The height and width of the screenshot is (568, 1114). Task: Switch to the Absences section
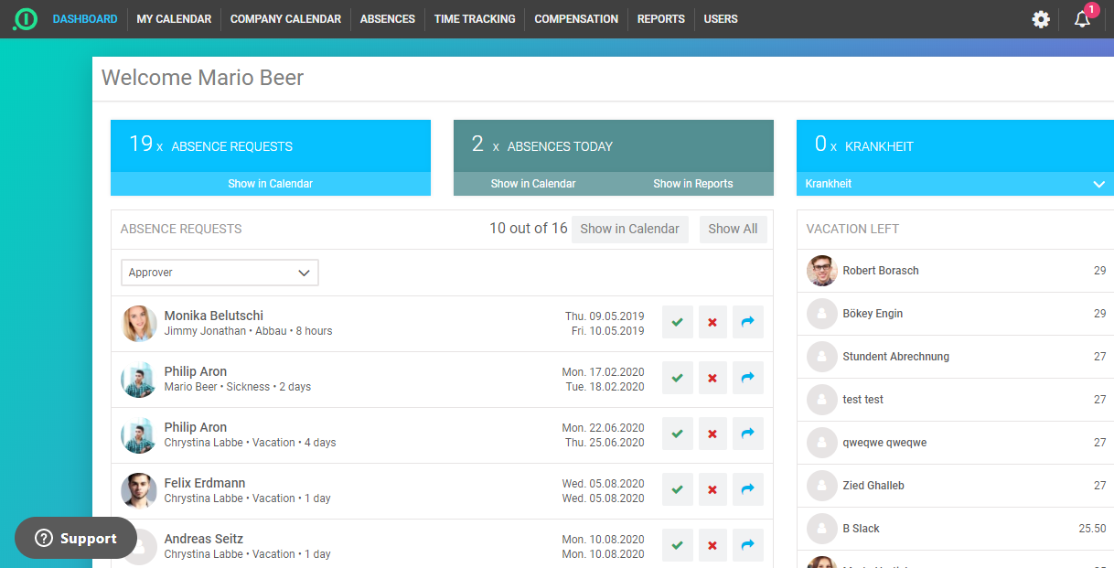[388, 19]
